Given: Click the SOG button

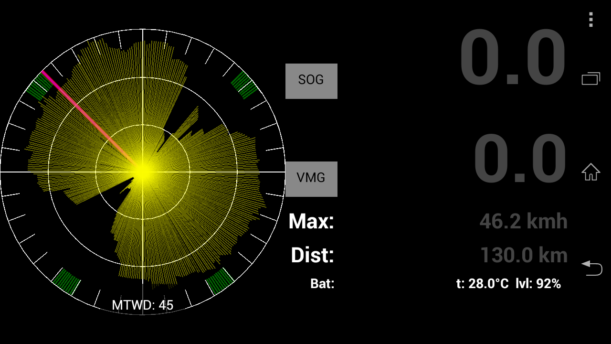Looking at the screenshot, I should pos(311,81).
